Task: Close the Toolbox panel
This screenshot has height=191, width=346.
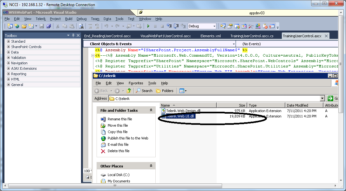Action: tap(78, 35)
